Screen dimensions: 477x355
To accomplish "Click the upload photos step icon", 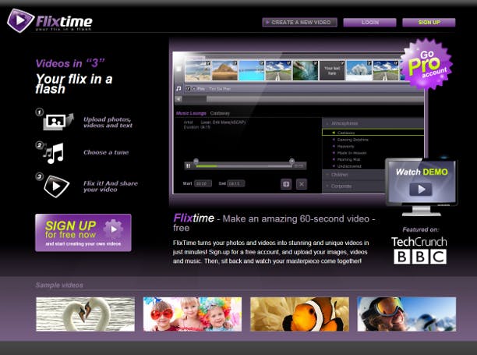I will coord(58,121).
